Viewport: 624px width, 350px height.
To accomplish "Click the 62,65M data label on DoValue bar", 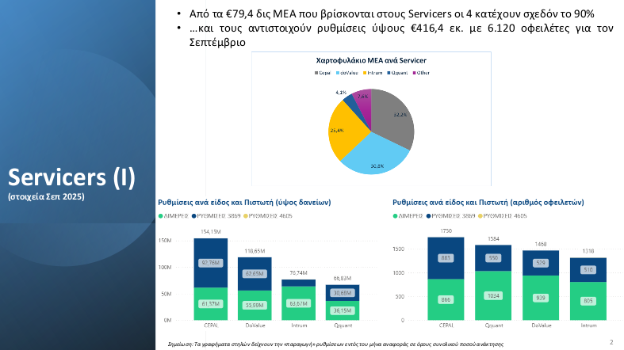I will [255, 274].
